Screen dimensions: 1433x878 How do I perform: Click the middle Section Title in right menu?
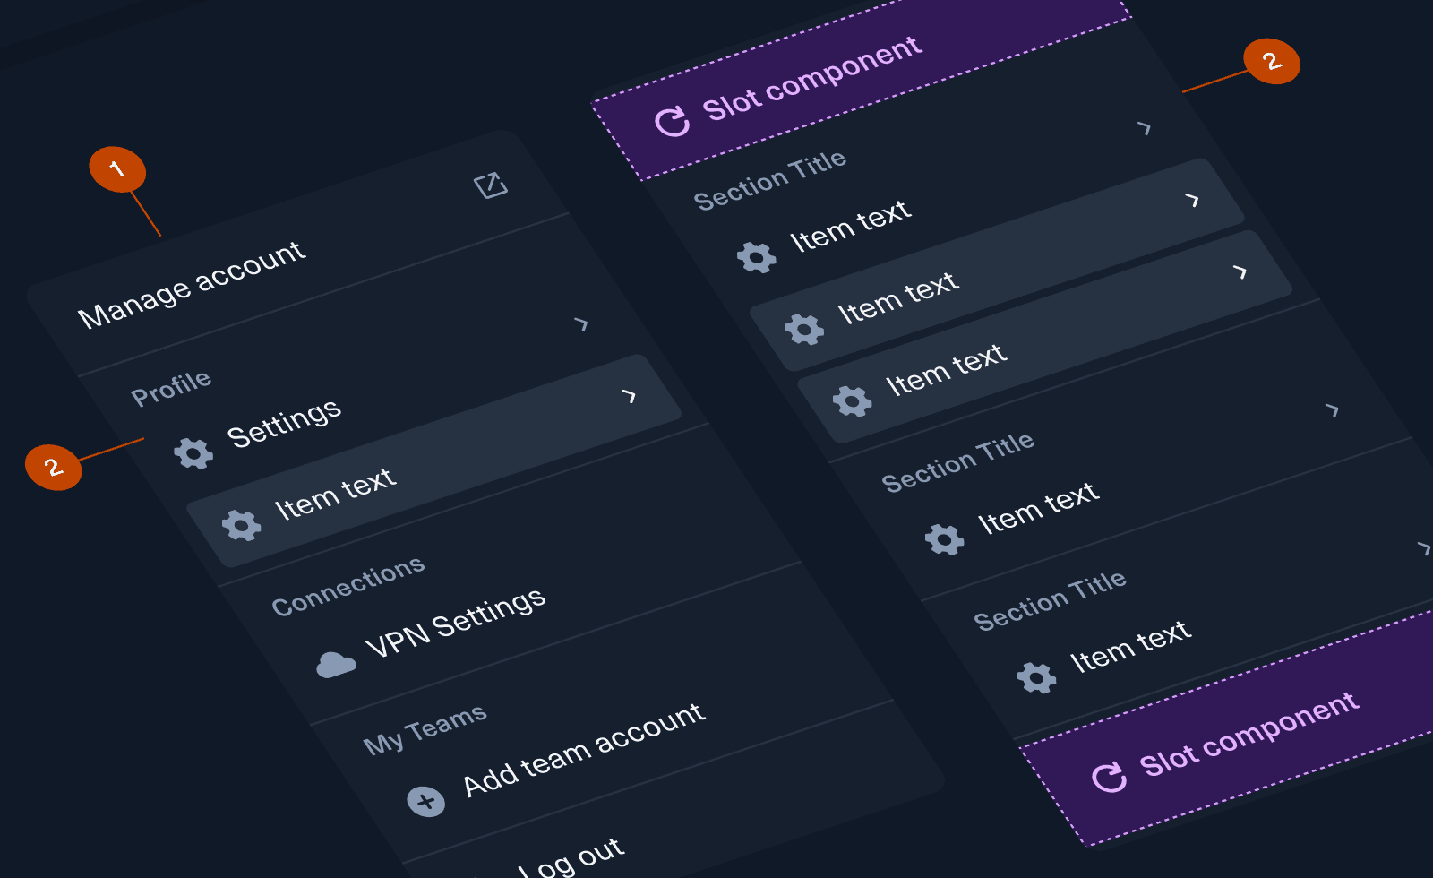pos(957,462)
